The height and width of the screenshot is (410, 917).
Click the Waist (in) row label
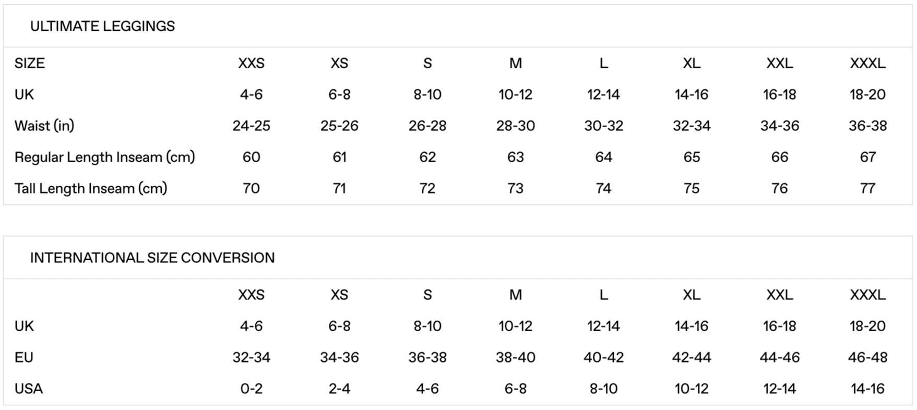(44, 126)
